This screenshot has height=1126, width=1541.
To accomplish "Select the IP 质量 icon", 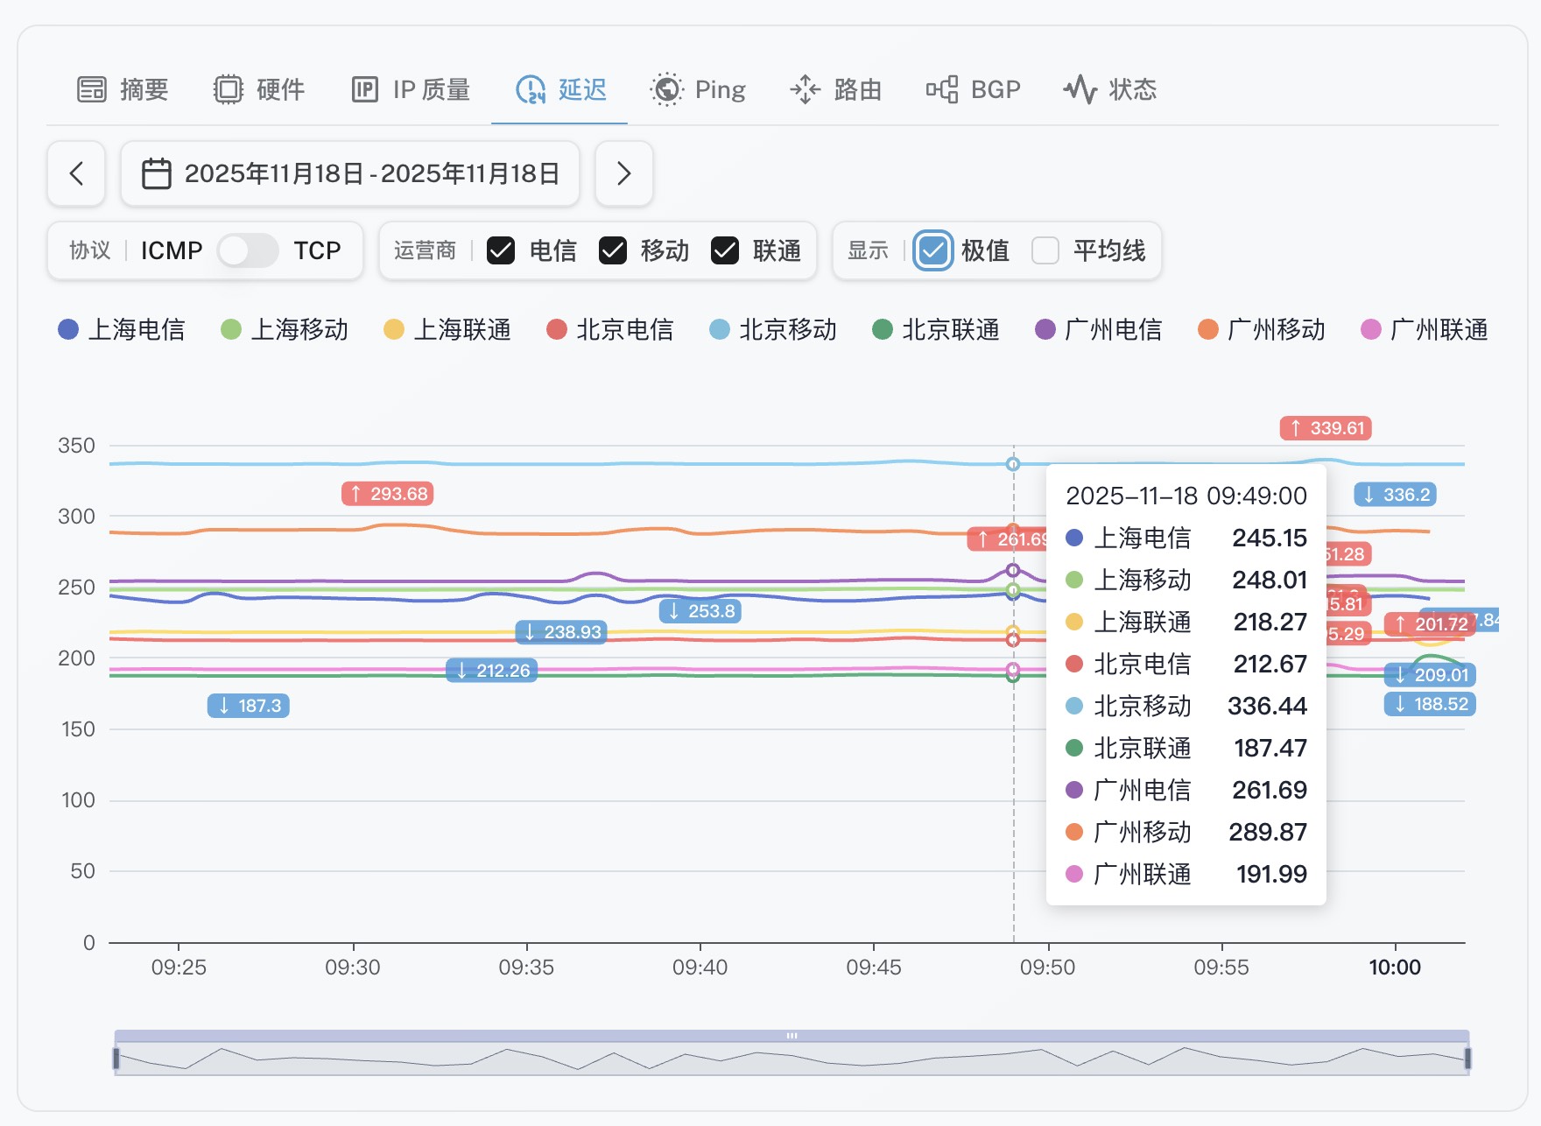I will (x=365, y=89).
